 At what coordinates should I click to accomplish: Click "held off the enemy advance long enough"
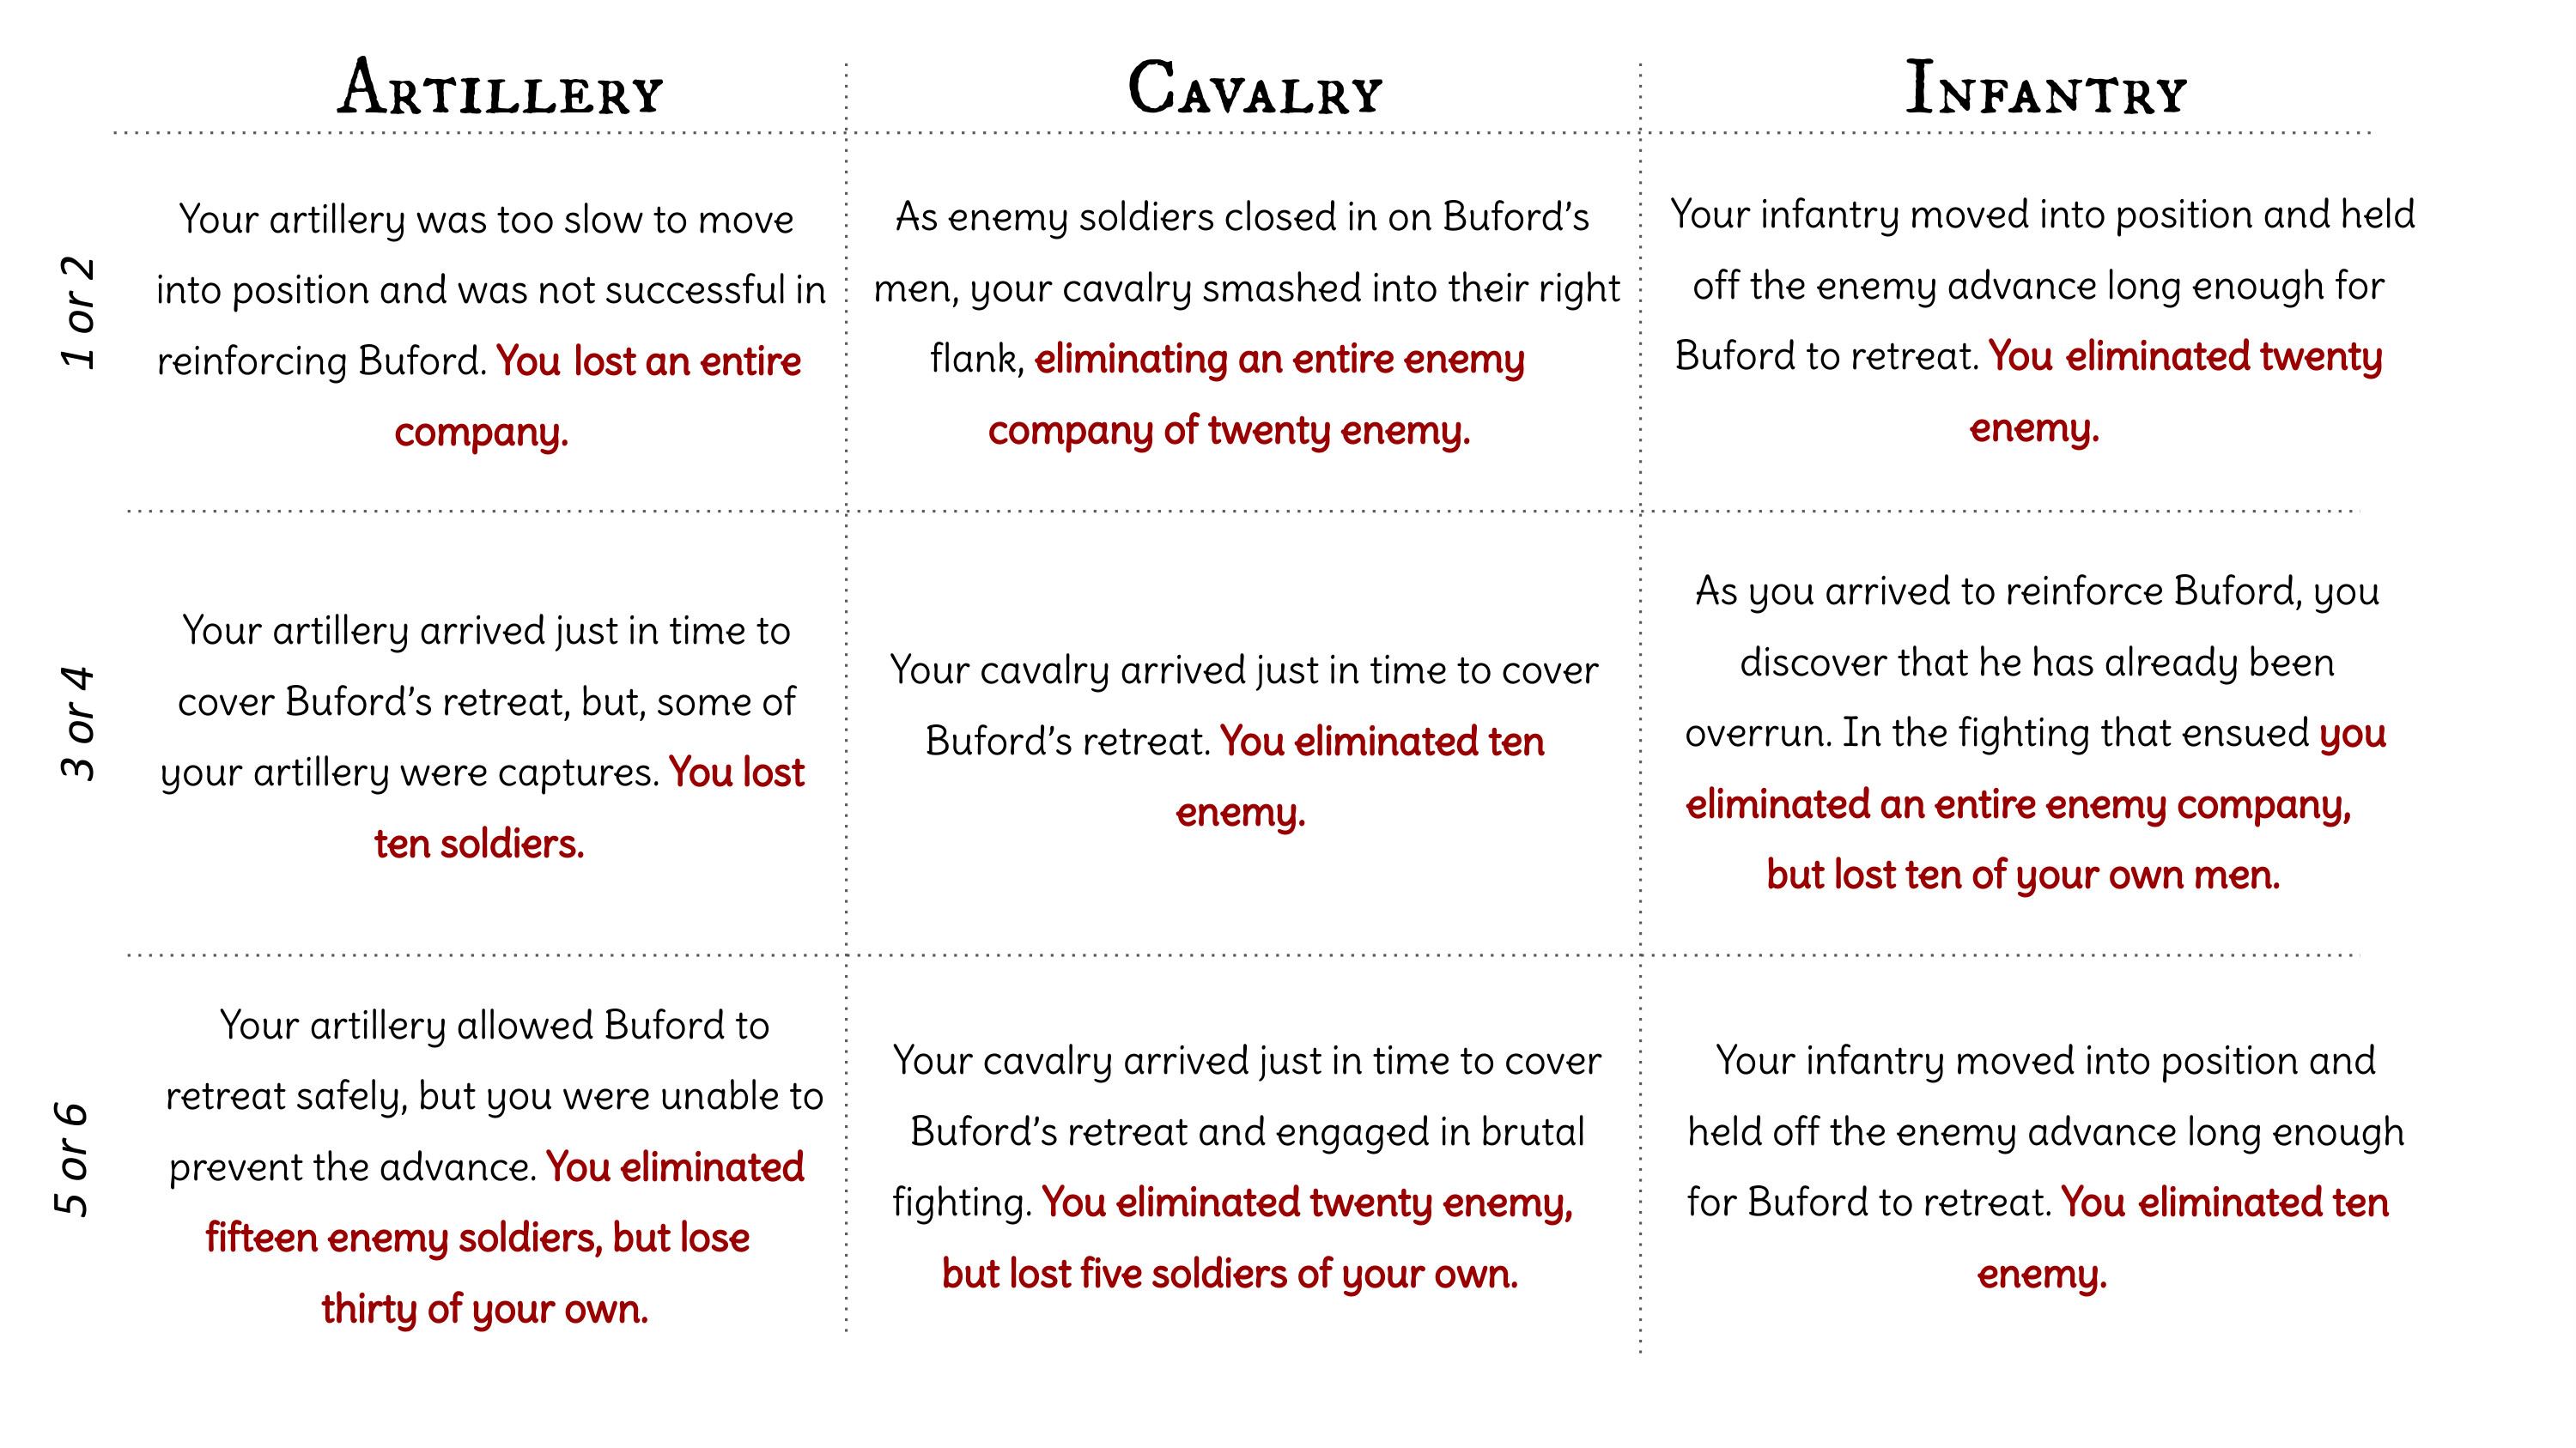tap(2045, 1132)
